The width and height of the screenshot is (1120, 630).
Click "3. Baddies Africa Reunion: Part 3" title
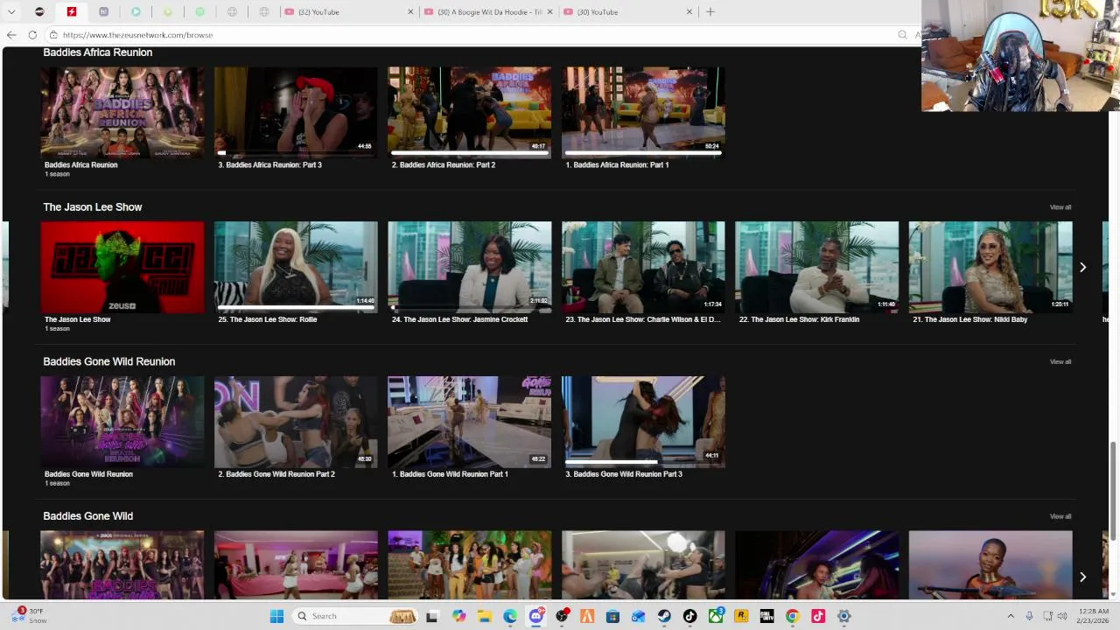269,164
